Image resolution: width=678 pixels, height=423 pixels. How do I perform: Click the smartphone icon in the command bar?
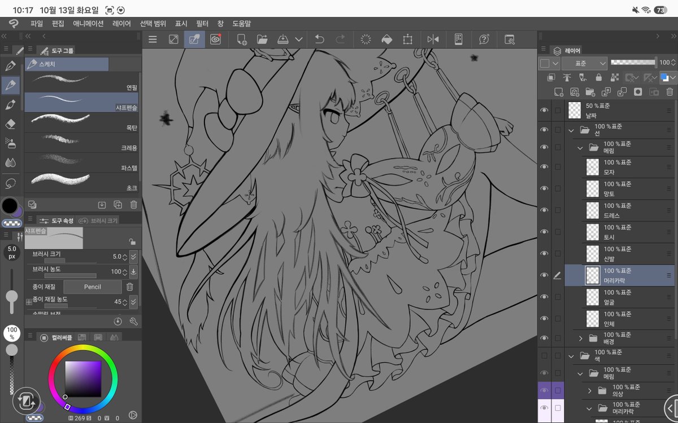pyautogui.click(x=458, y=39)
